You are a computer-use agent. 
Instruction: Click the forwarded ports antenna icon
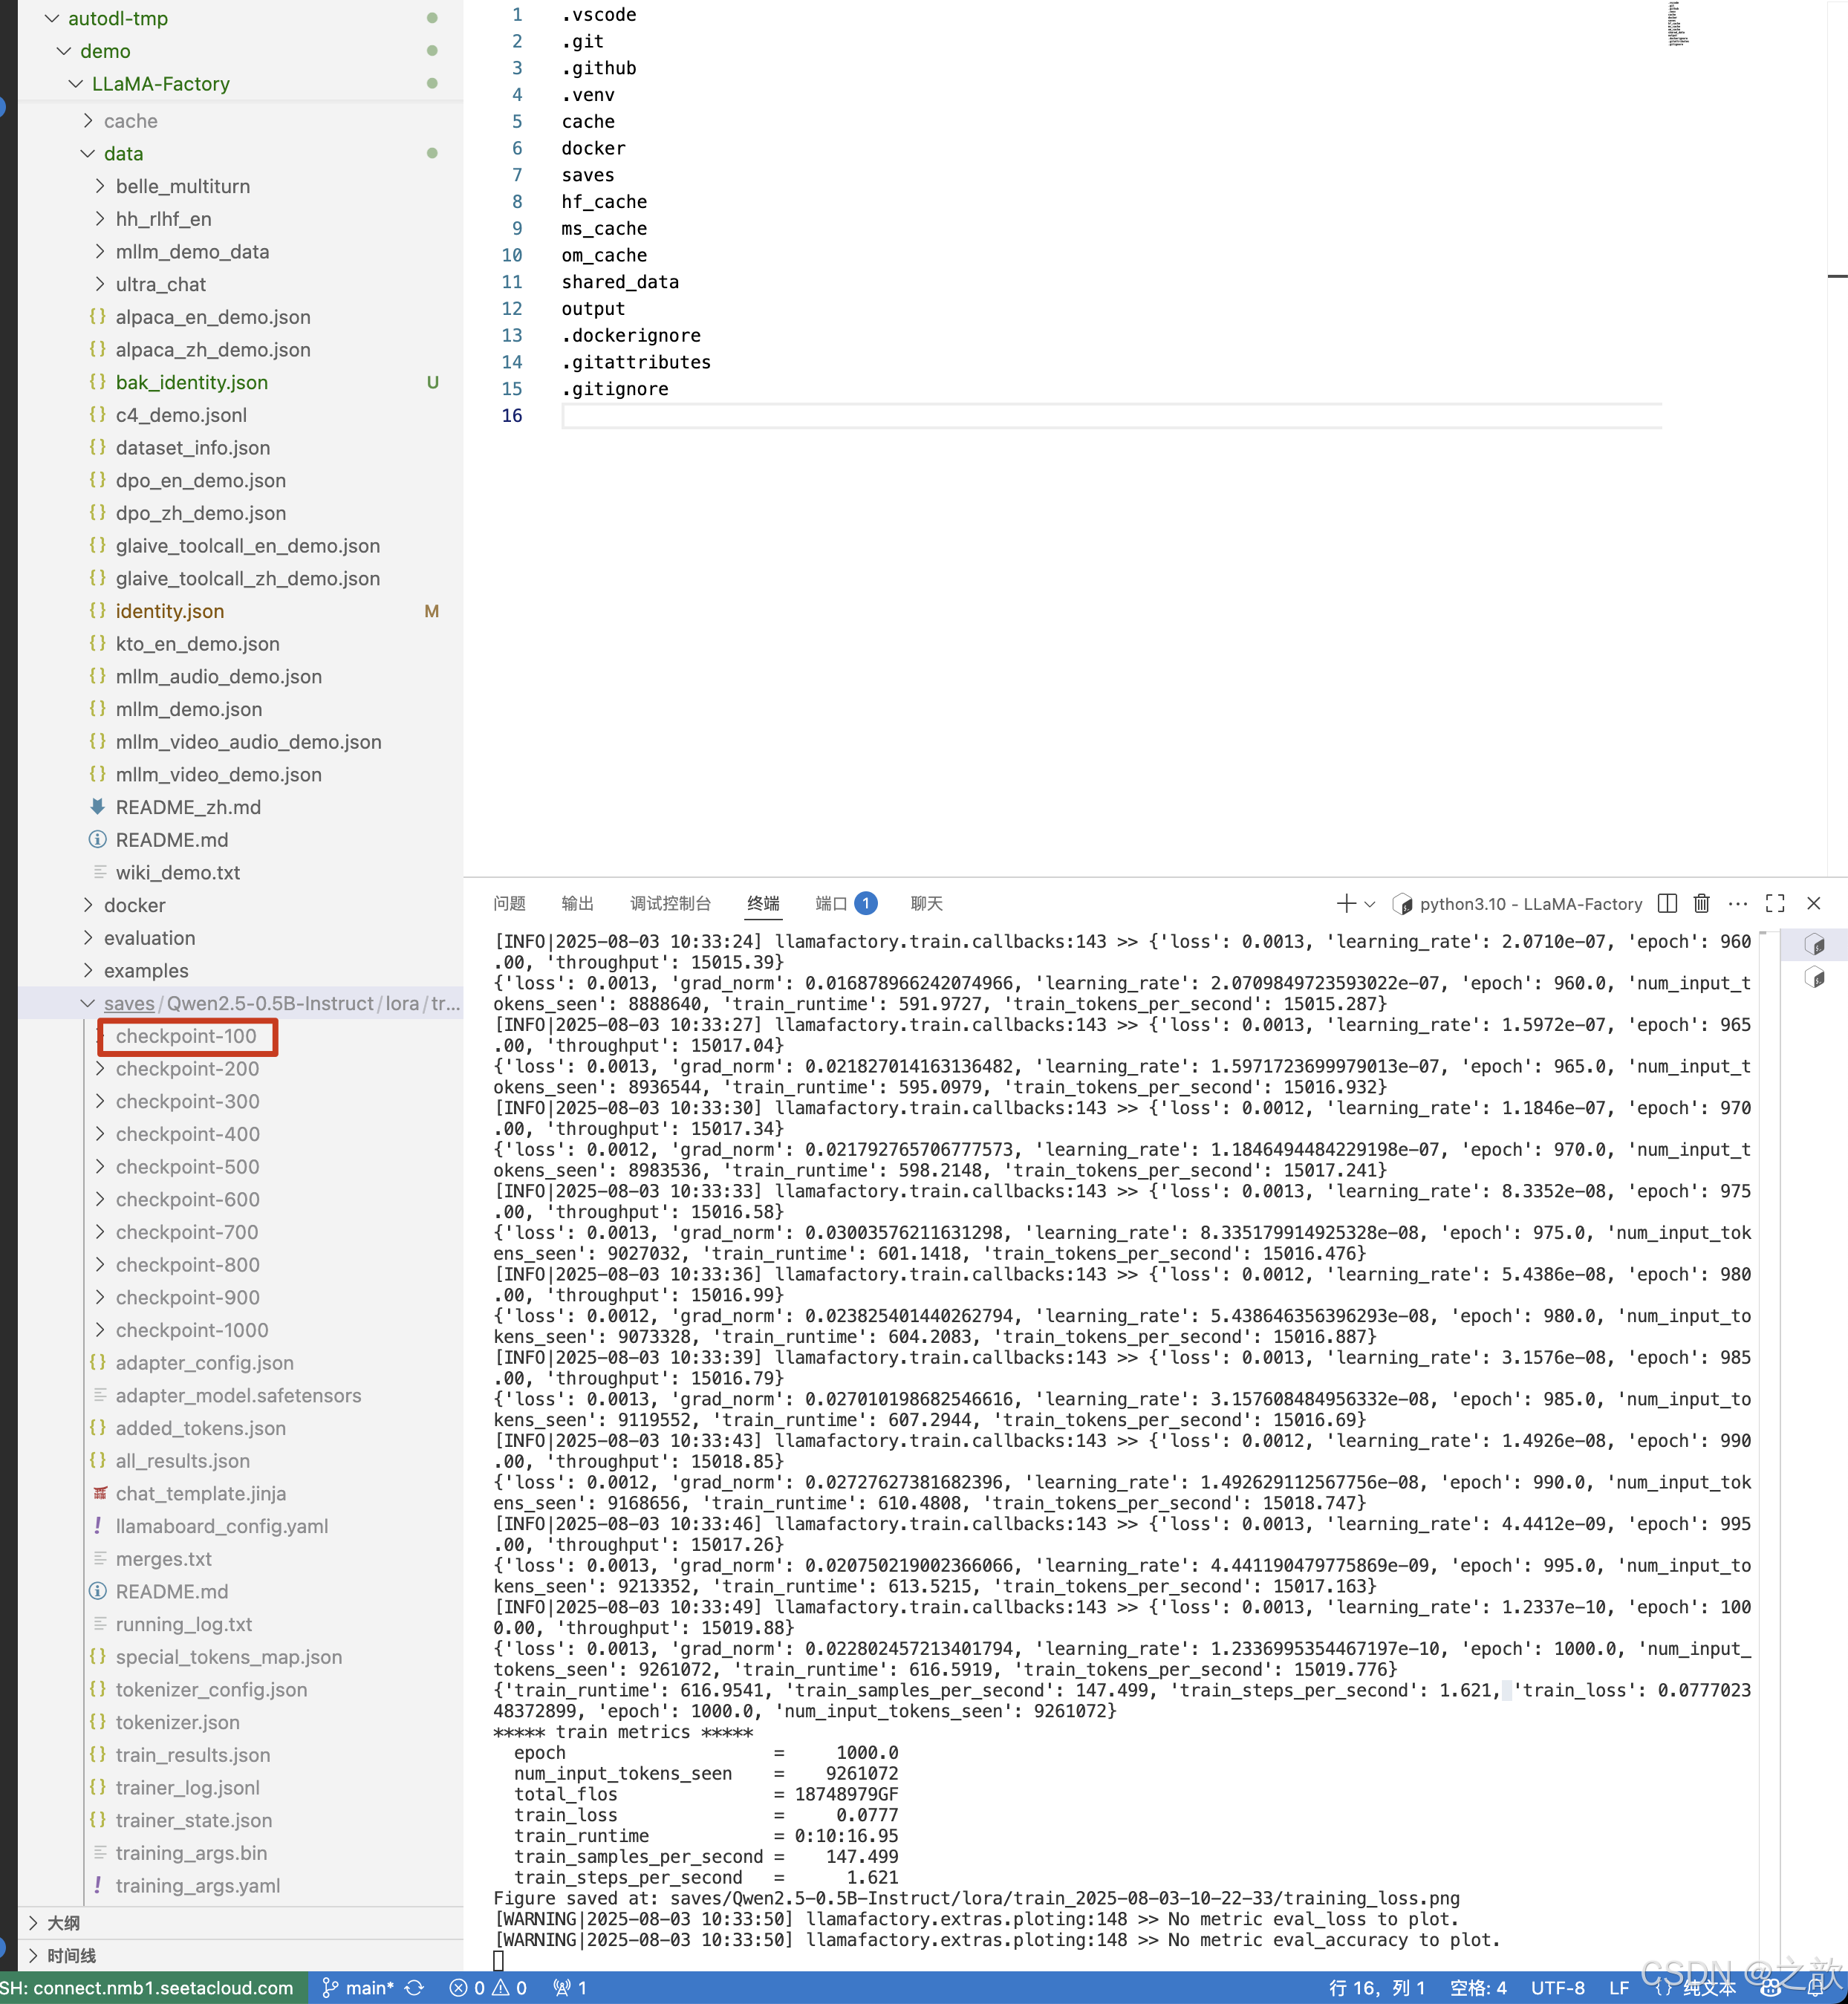(x=562, y=1988)
